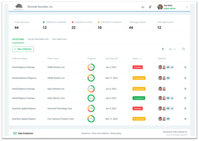199x141 pixels.
Task: Click the AW agent badge in Four Seasons row
Action: pos(168,119)
